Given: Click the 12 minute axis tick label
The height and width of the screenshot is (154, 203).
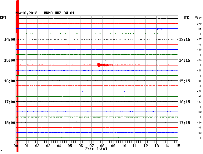Looking at the screenshot, I should click(x=146, y=146).
